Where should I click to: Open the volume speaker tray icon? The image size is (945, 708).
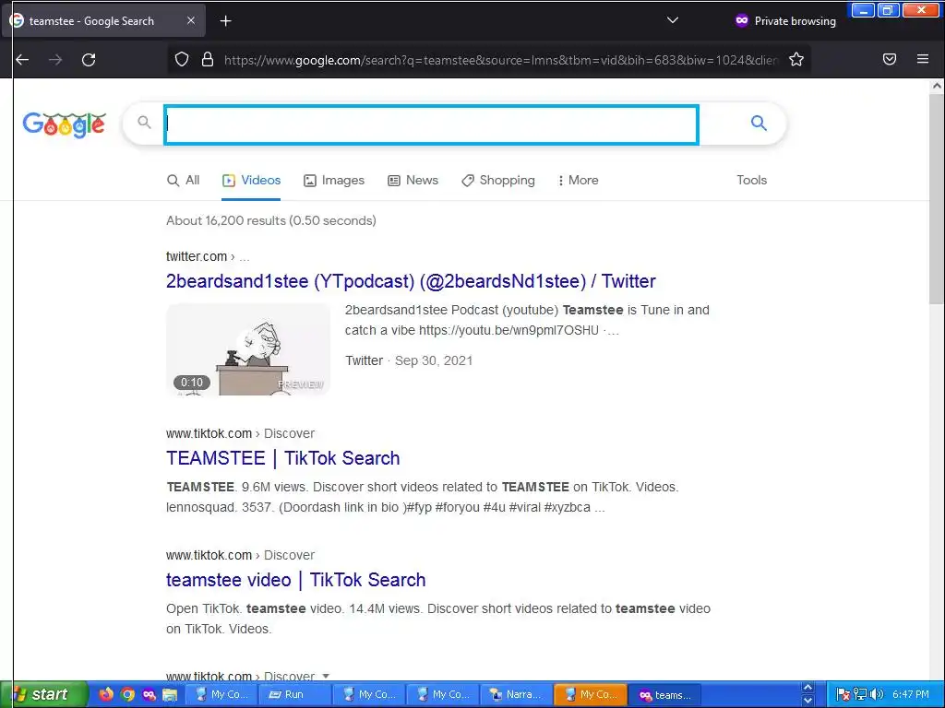point(877,694)
